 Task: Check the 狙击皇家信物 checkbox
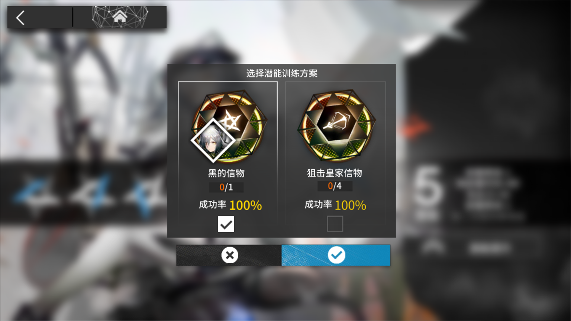[334, 224]
